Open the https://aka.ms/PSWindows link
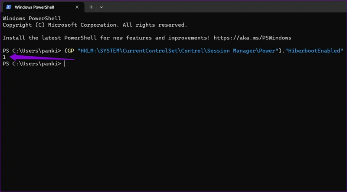 coord(252,38)
